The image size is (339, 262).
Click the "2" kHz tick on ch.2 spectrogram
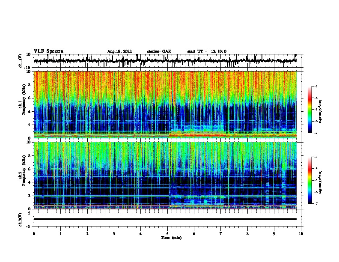pos(30,196)
